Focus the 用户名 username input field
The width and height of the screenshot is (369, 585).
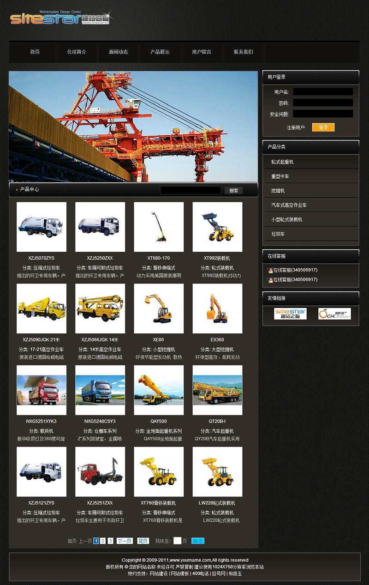click(322, 92)
